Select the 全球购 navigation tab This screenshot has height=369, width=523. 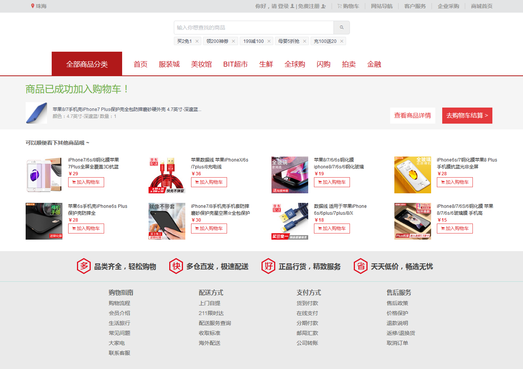coord(295,64)
